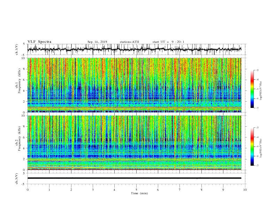Click time axis tick label "0"
Viewport: 276px width, 213px height.
[x=28, y=190]
